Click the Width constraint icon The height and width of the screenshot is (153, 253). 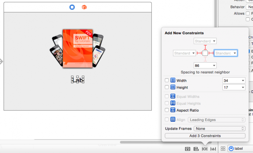173,80
